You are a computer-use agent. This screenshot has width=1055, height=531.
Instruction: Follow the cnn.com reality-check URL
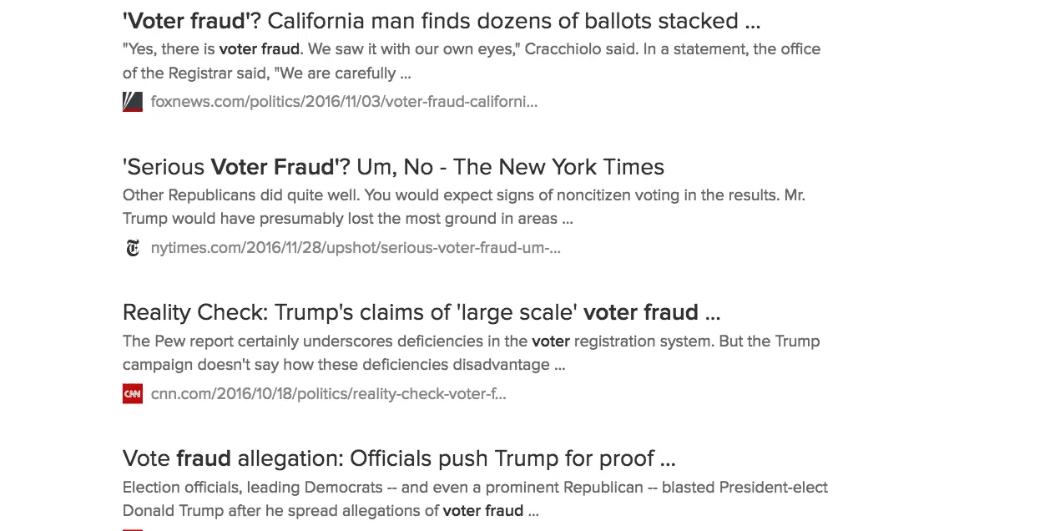[328, 394]
